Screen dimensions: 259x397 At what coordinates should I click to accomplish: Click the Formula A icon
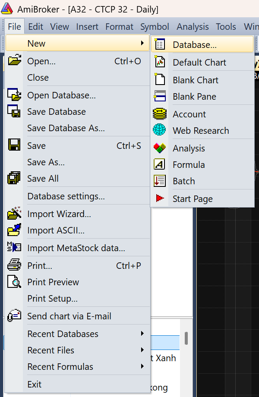coord(160,164)
